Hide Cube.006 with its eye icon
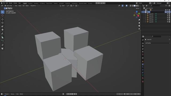This screenshot has height=96, width=171. [168, 16]
